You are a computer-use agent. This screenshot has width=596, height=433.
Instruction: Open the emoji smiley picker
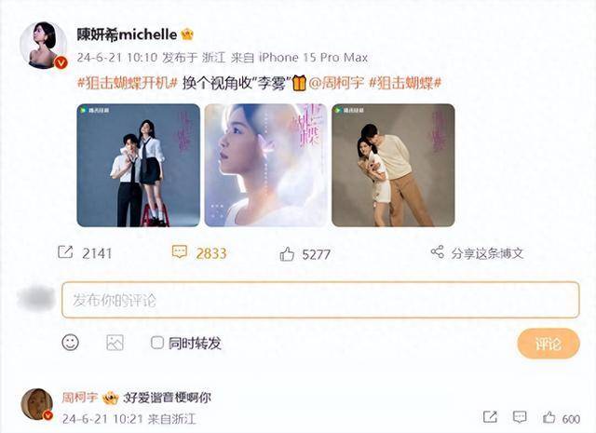point(71,343)
